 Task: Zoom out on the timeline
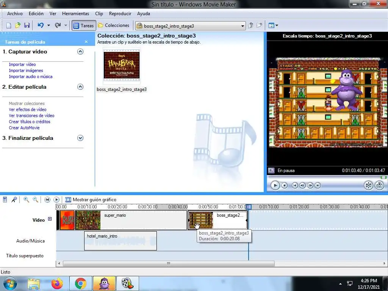click(x=35, y=199)
